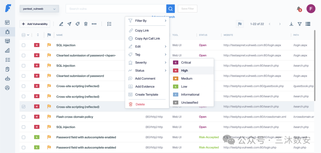The width and height of the screenshot is (321, 153).
Task: Click the magnifier search button
Action: (171, 9)
